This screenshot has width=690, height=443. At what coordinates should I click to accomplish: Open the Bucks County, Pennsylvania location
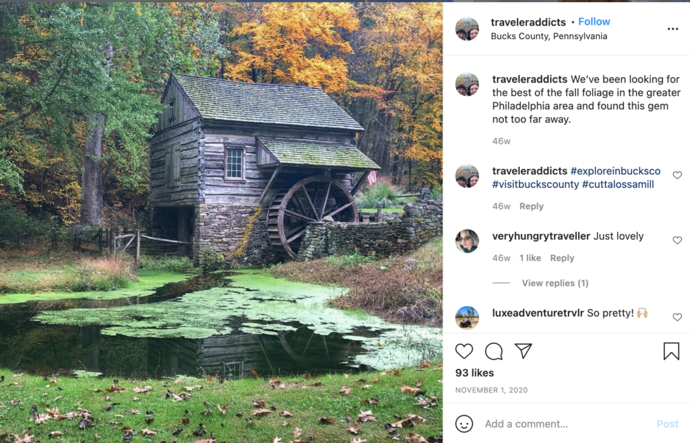click(548, 36)
